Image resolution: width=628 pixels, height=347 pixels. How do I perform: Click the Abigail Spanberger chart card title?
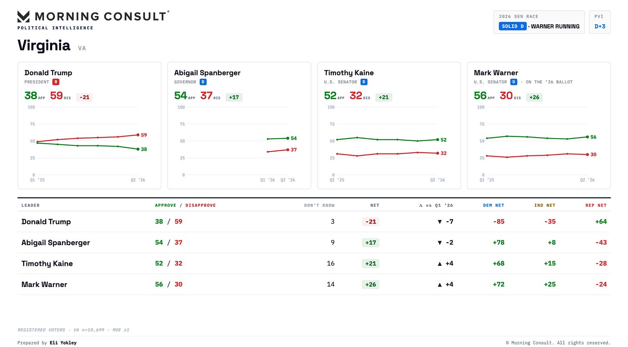tap(207, 73)
